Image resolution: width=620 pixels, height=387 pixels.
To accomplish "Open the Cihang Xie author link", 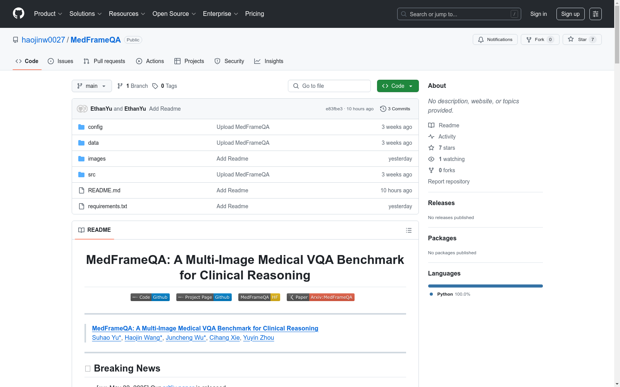I will pyautogui.click(x=225, y=337).
